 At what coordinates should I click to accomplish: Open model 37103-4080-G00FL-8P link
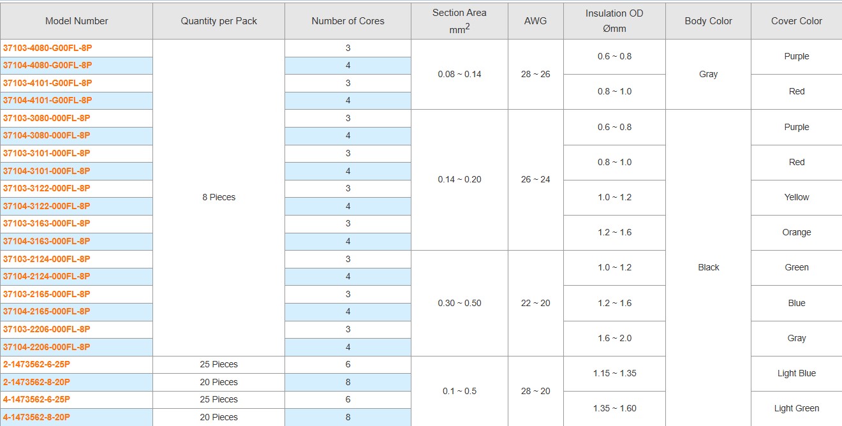click(48, 48)
